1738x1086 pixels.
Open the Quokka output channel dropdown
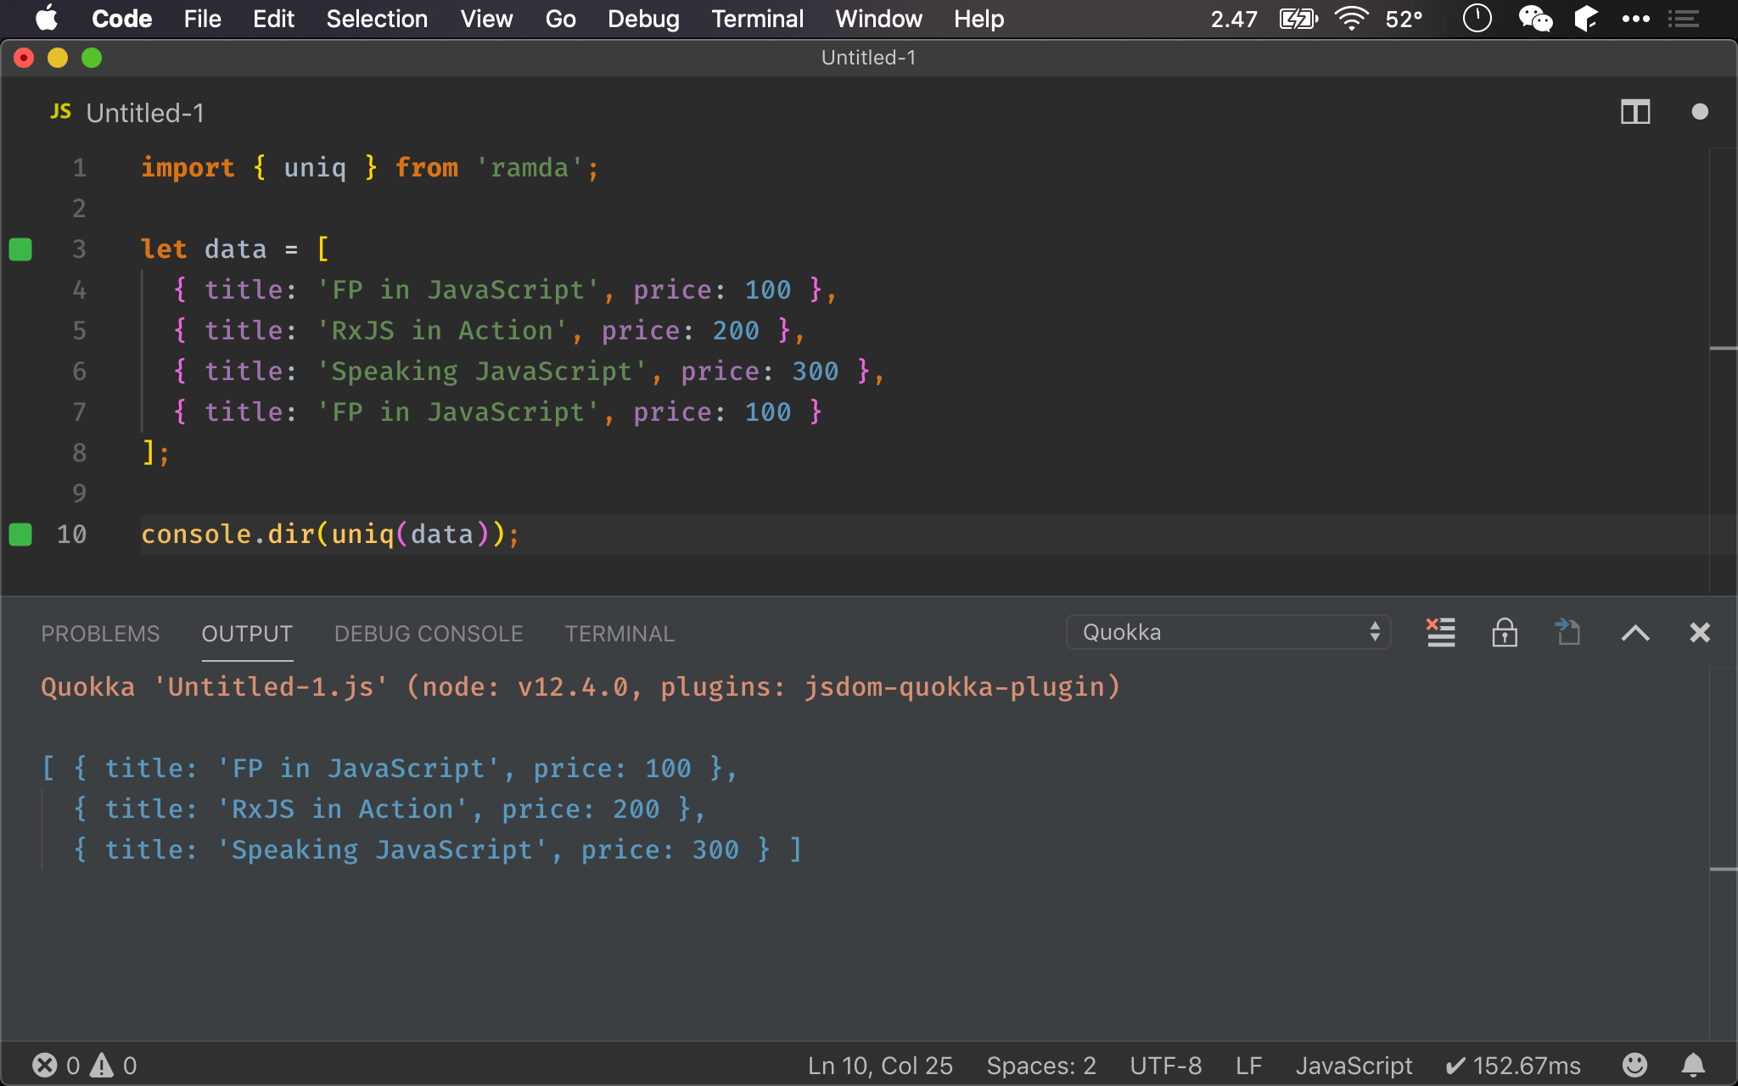point(1228,633)
